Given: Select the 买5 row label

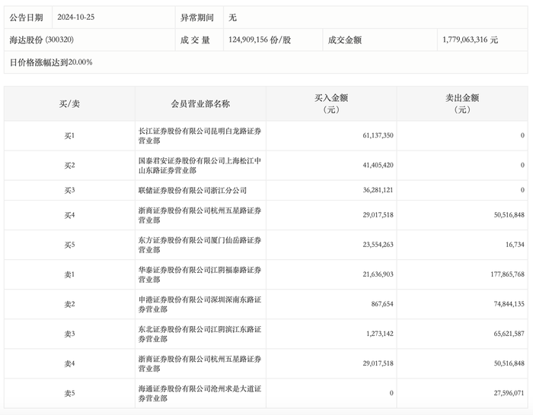Looking at the screenshot, I should pyautogui.click(x=69, y=245).
